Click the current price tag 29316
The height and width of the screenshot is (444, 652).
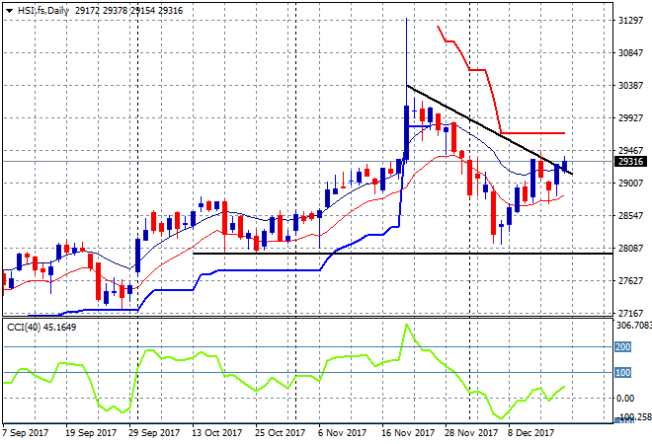pyautogui.click(x=630, y=162)
